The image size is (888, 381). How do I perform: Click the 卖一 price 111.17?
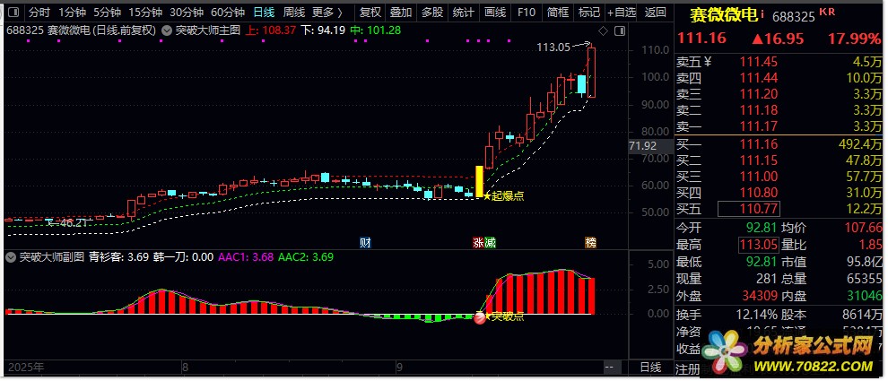pyautogui.click(x=759, y=126)
